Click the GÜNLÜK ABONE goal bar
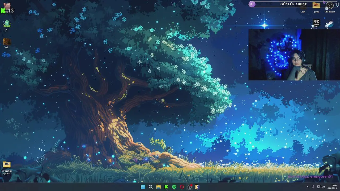Screen dimensions: 340x191 [294, 4]
